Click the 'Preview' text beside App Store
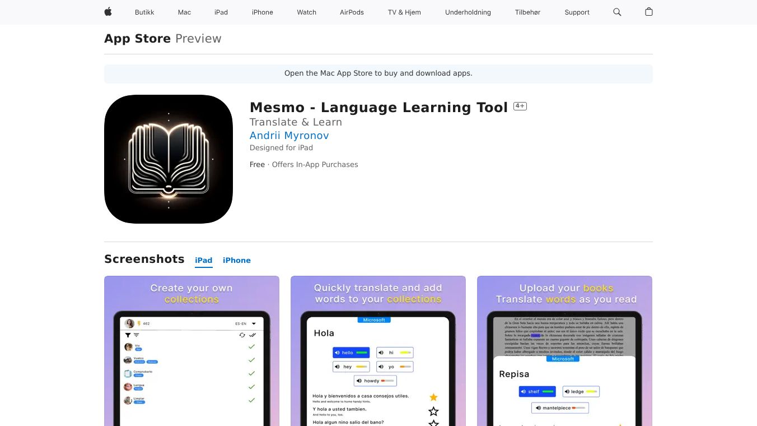 coord(198,39)
